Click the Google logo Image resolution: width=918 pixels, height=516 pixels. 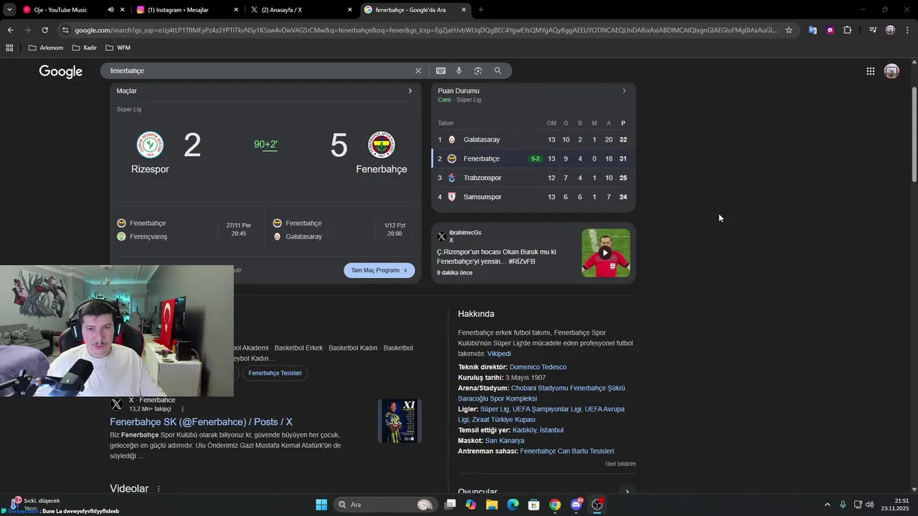tap(60, 71)
